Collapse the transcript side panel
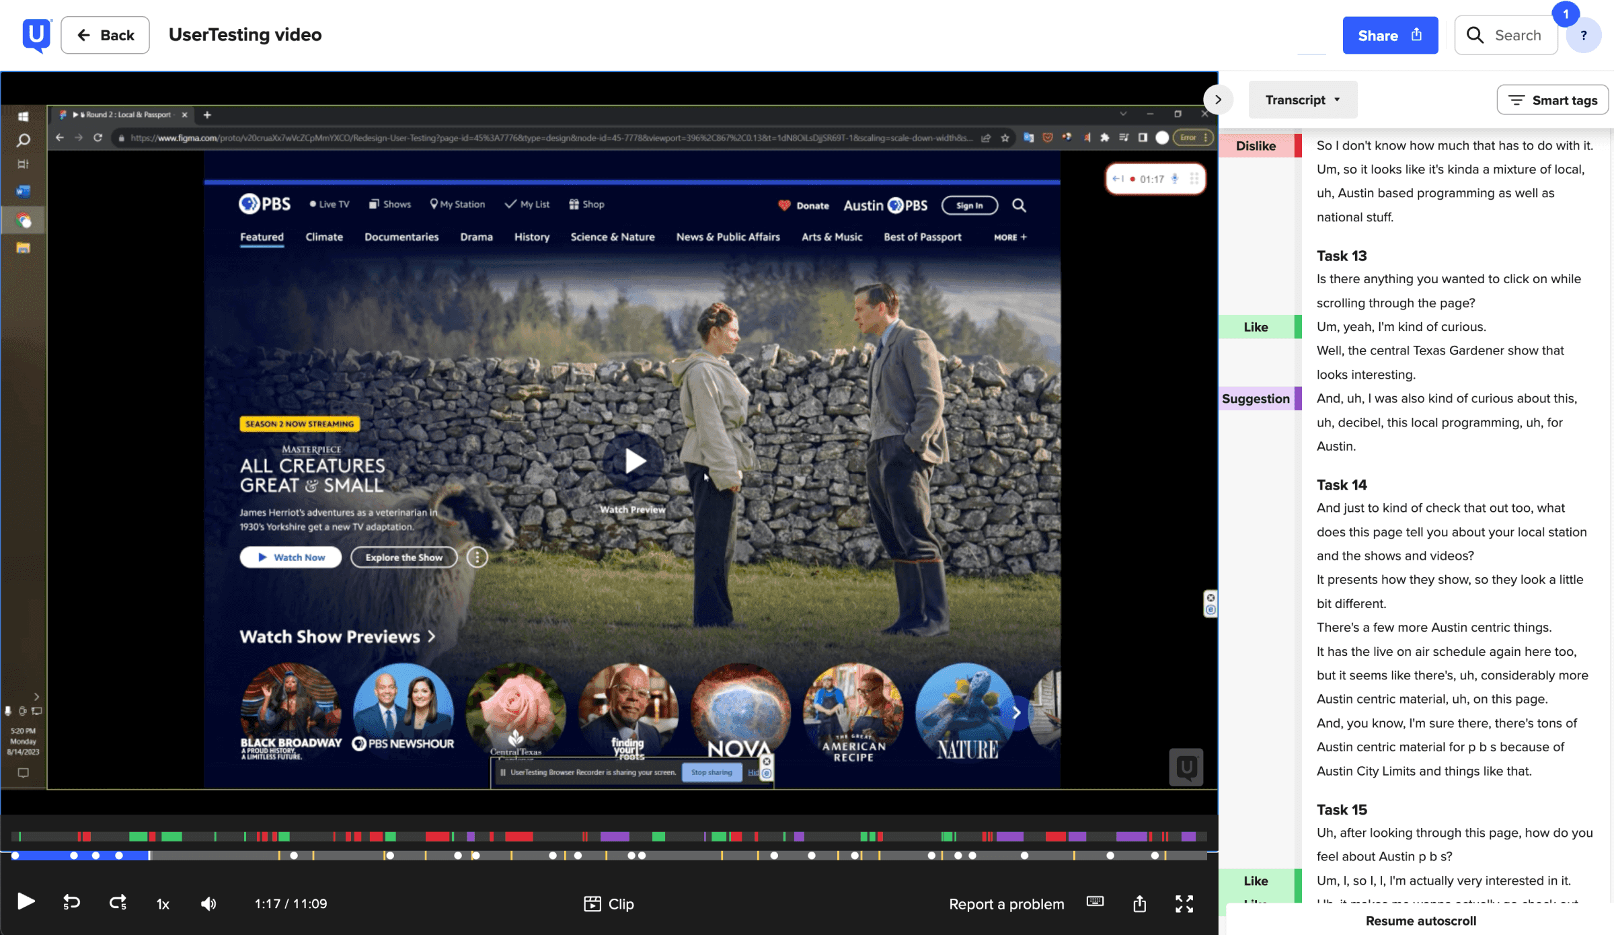 [1217, 100]
